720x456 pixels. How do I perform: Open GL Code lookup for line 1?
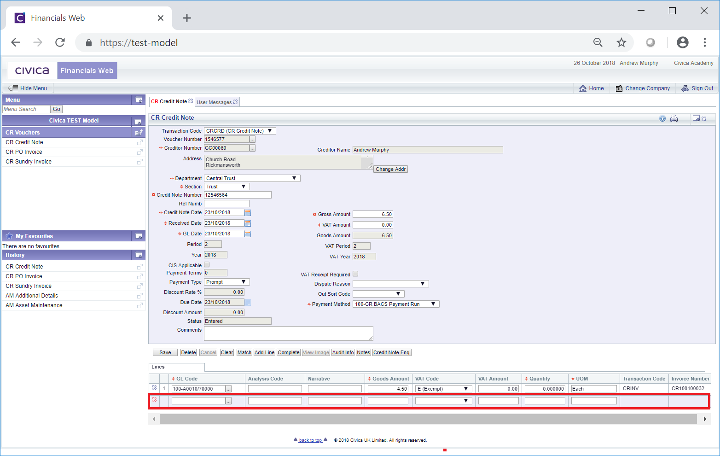coord(228,389)
